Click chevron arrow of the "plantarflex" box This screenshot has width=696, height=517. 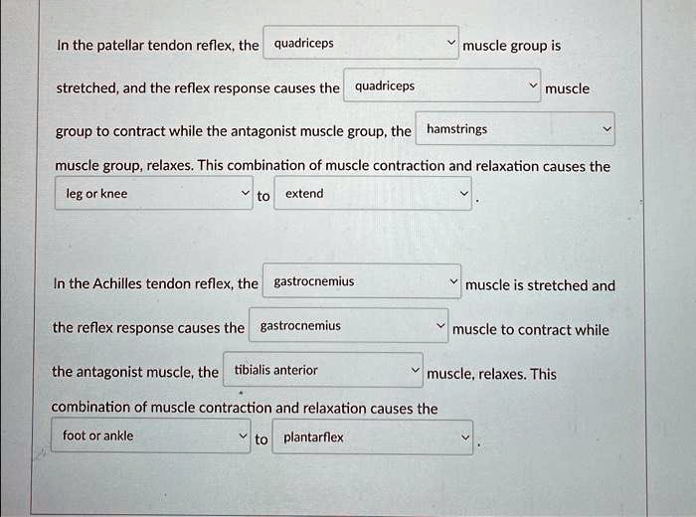click(x=465, y=437)
